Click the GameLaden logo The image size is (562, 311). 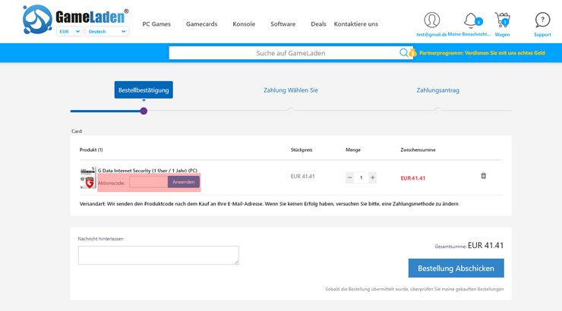click(75, 17)
